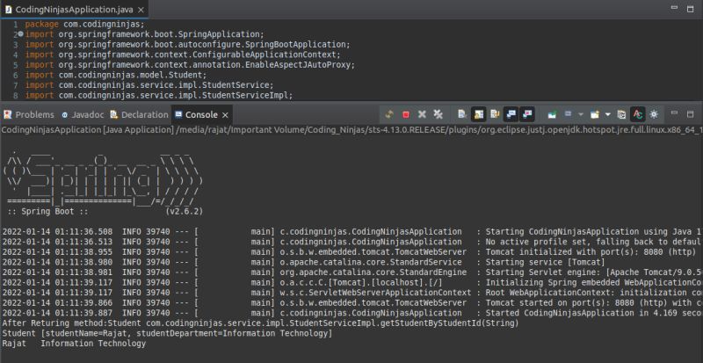Switch to the Problems tab
Image resolution: width=703 pixels, height=363 pixels.
pyautogui.click(x=29, y=115)
